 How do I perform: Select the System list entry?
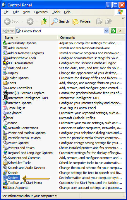13,178
